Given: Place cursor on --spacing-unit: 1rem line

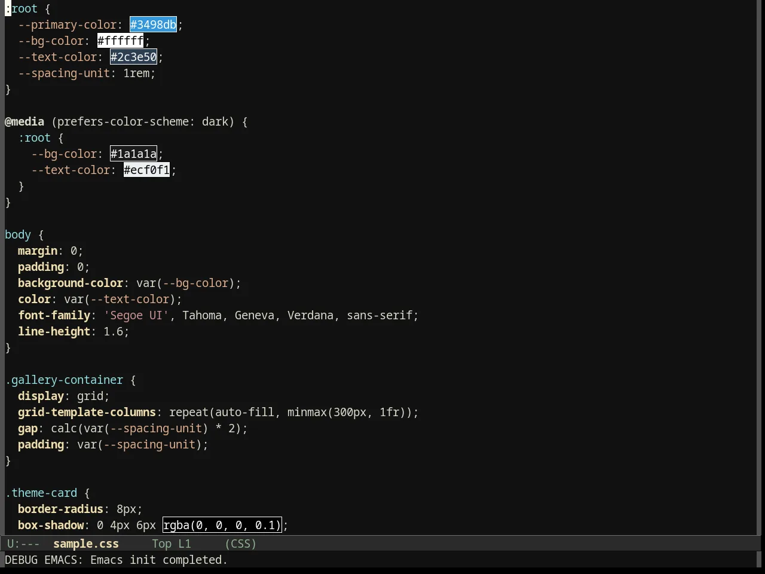Looking at the screenshot, I should pos(87,73).
